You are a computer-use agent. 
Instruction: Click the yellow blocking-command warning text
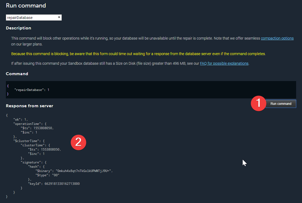coord(138,54)
